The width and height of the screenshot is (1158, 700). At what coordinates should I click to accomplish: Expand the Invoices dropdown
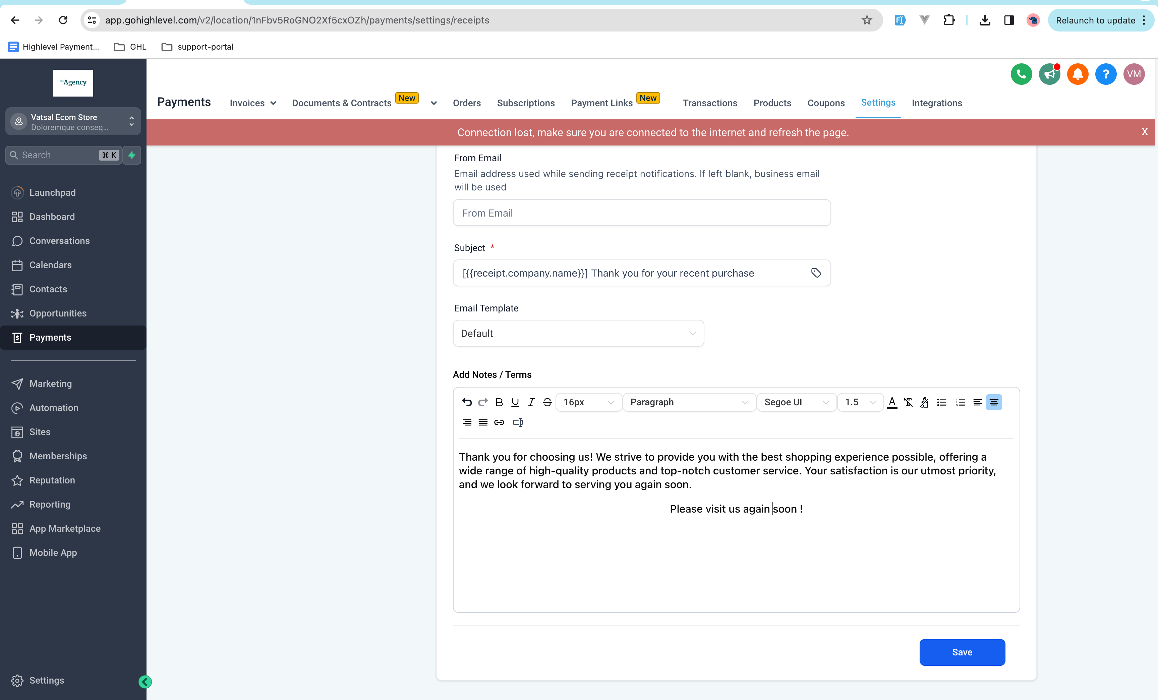tap(253, 103)
